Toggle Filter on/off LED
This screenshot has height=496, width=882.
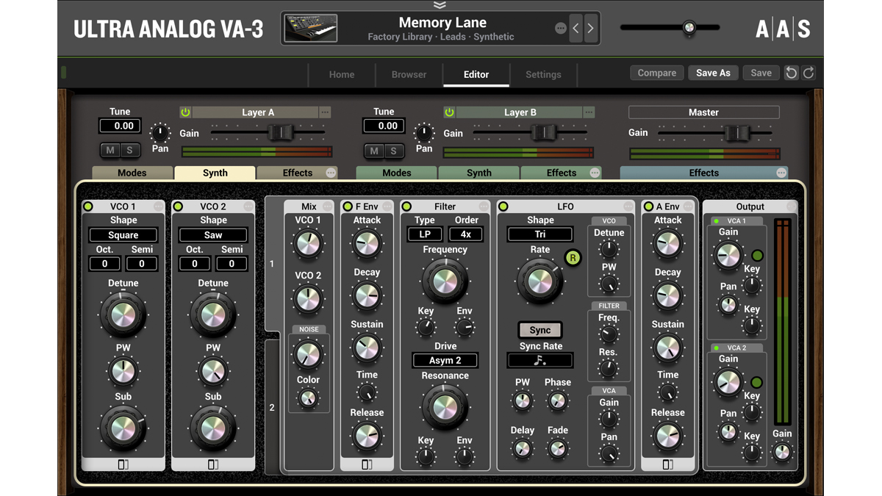(x=406, y=206)
